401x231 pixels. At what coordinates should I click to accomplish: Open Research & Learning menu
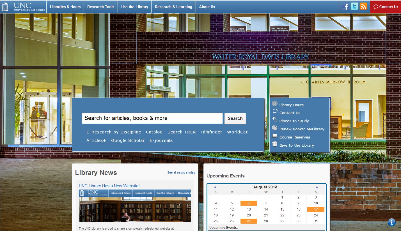(173, 7)
